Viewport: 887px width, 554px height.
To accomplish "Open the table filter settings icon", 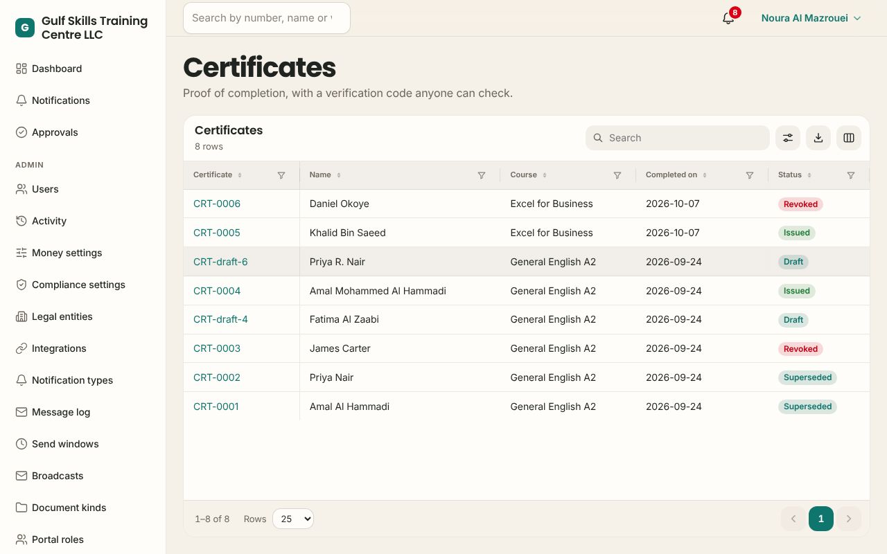I will coord(788,138).
